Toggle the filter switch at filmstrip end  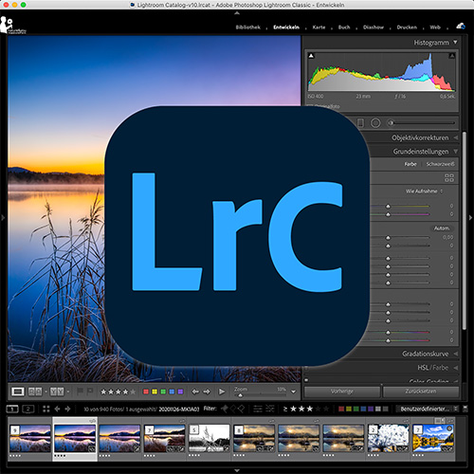click(465, 409)
